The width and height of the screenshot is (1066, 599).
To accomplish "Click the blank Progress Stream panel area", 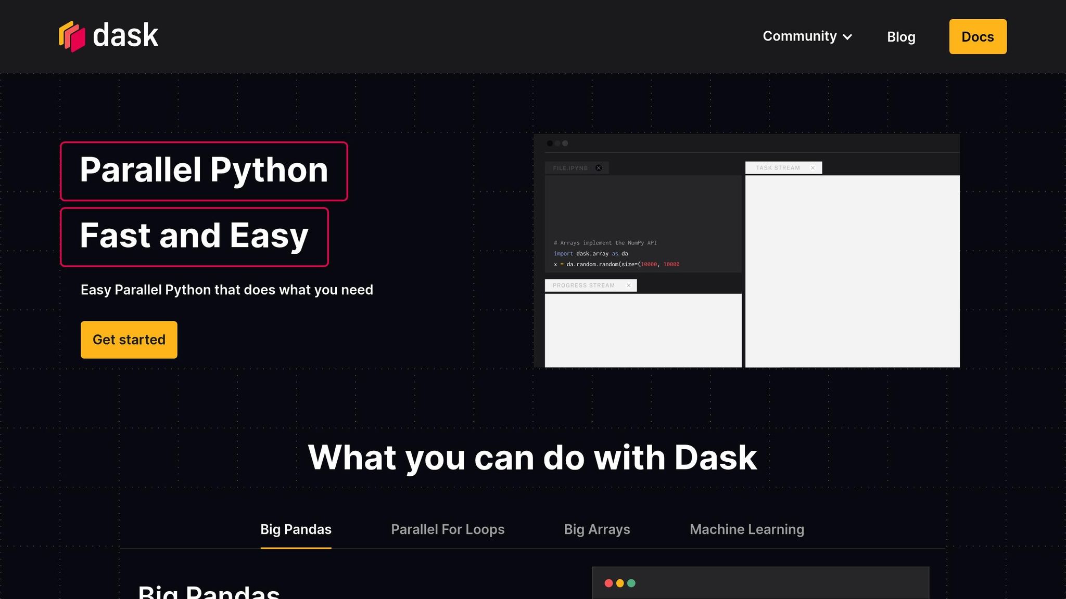I will pos(643,331).
